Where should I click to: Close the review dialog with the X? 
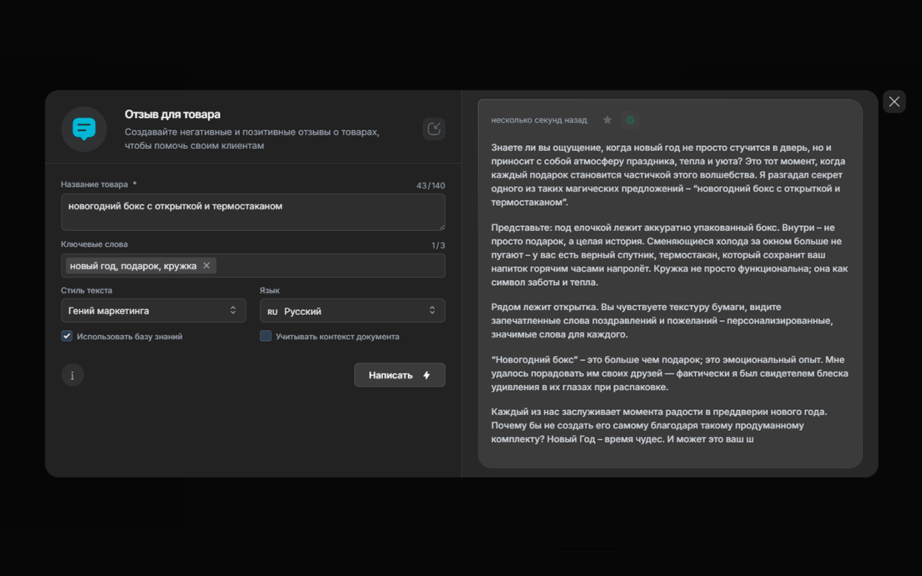[894, 102]
